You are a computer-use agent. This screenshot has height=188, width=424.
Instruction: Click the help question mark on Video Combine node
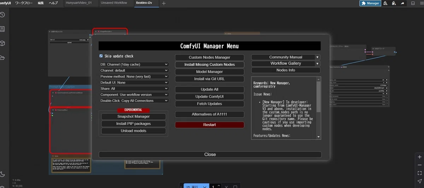tap(388, 67)
